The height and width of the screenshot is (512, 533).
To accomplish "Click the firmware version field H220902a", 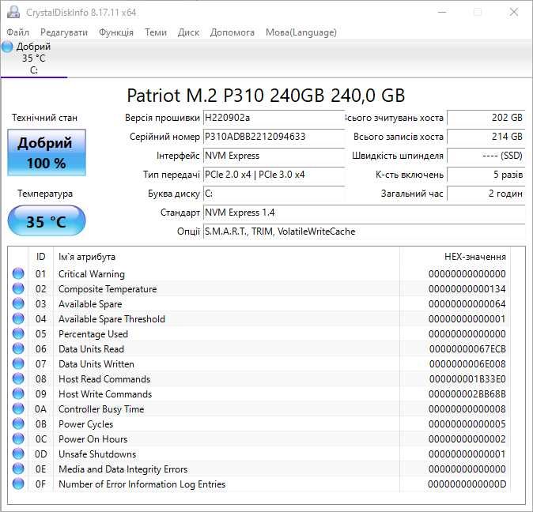I will tap(274, 118).
